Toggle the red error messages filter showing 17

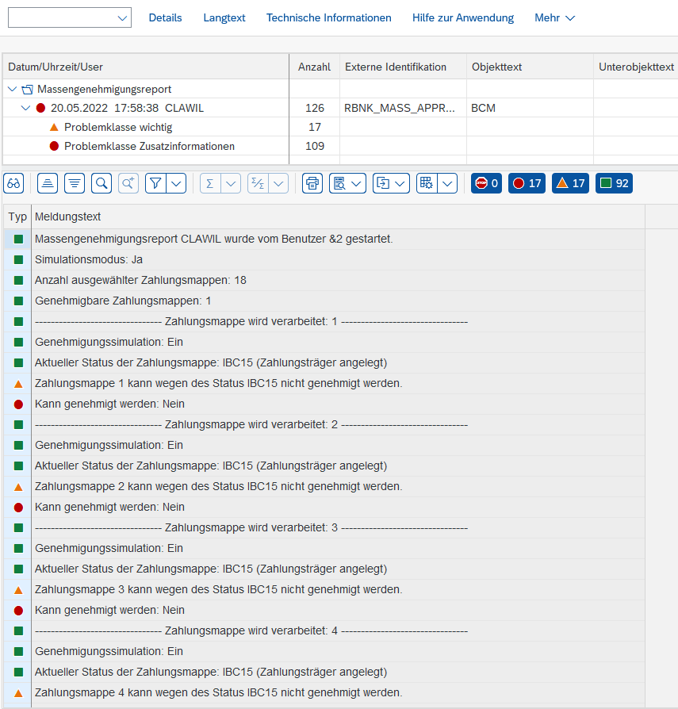(527, 183)
